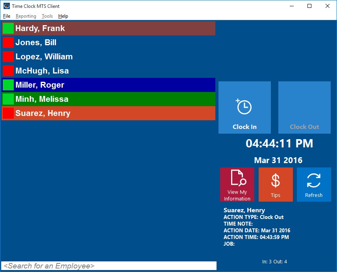Select employee Jones, Bill
Viewport: 337px width, 272px height.
[108, 42]
